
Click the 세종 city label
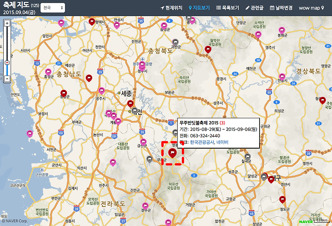click(x=126, y=93)
